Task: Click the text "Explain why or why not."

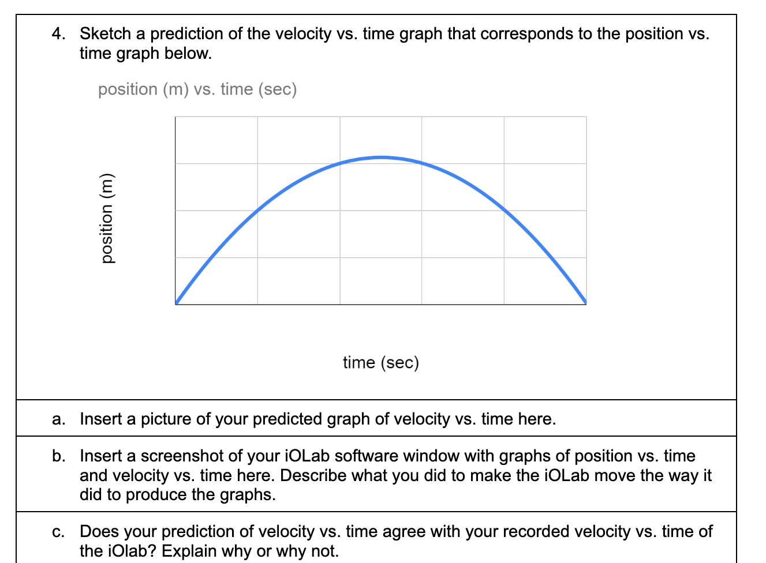Action: [x=250, y=551]
